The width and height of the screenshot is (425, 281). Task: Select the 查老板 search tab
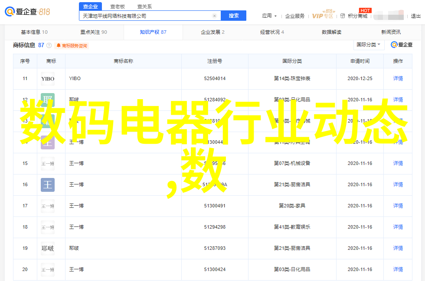(x=118, y=6)
